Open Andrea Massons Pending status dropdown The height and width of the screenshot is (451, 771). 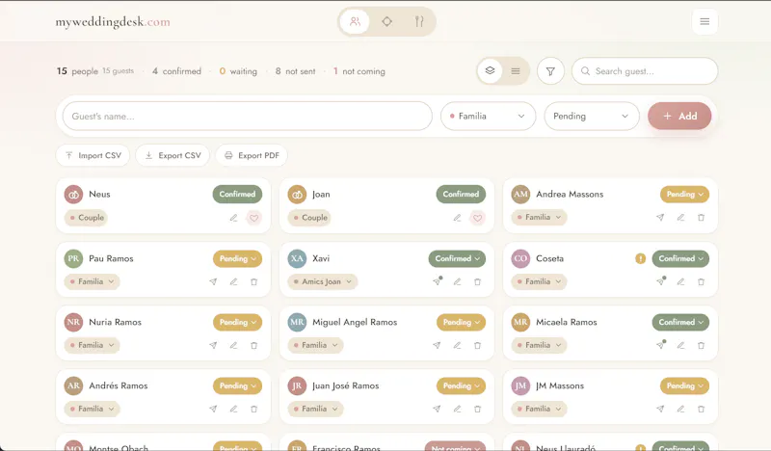(684, 195)
